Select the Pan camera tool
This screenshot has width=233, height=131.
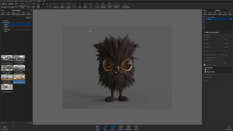click(47, 5)
